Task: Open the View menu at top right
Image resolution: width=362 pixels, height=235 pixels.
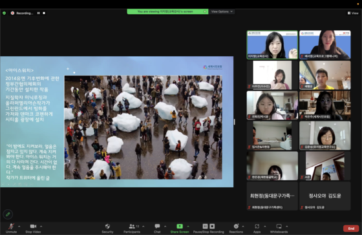Action: click(x=353, y=13)
